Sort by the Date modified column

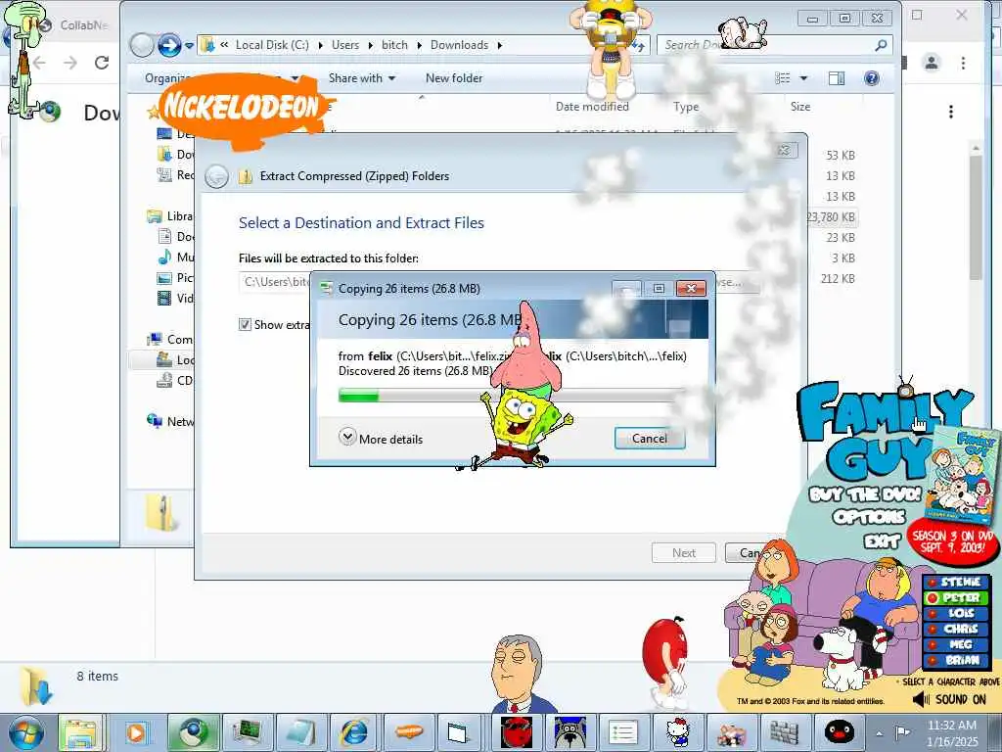[x=592, y=107]
